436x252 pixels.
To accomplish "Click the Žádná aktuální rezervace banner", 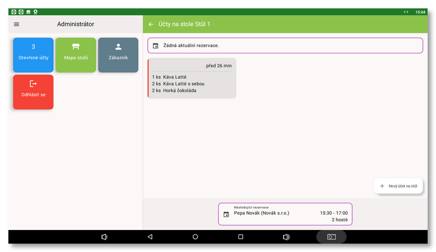I will point(285,45).
